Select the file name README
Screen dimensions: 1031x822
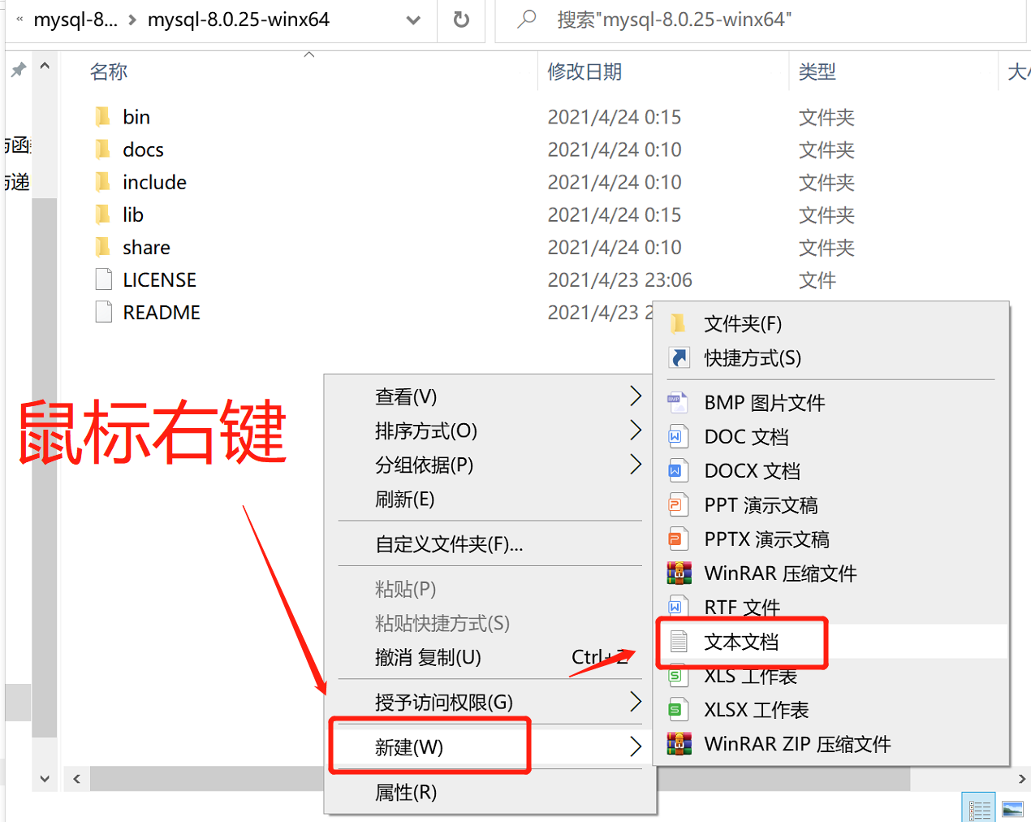pos(161,312)
